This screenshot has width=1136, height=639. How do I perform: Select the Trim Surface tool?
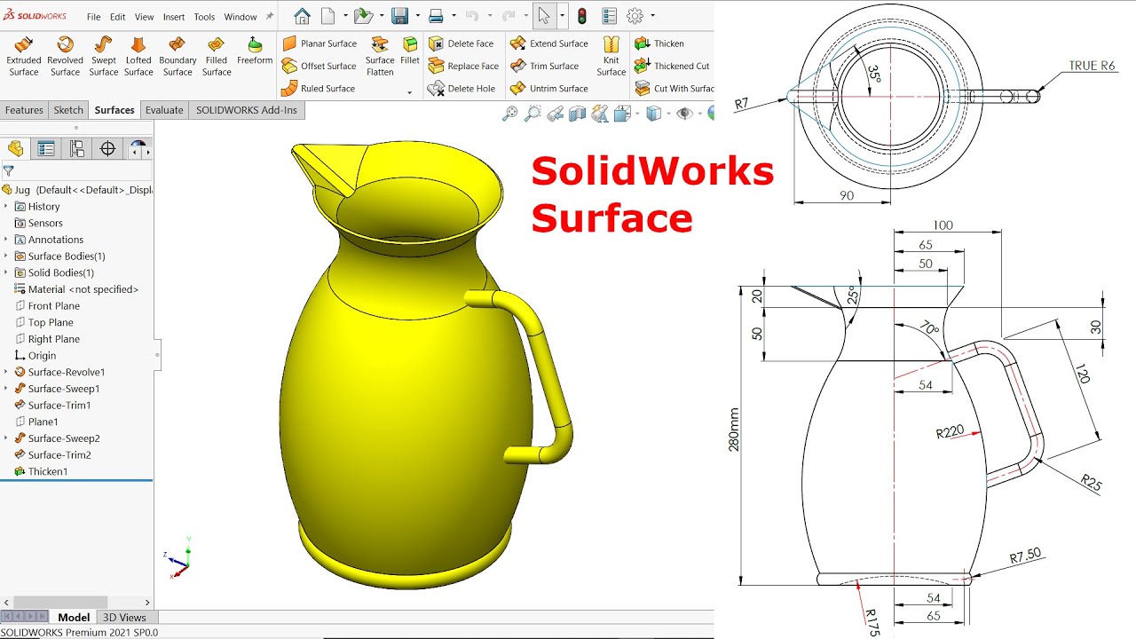[x=544, y=66]
